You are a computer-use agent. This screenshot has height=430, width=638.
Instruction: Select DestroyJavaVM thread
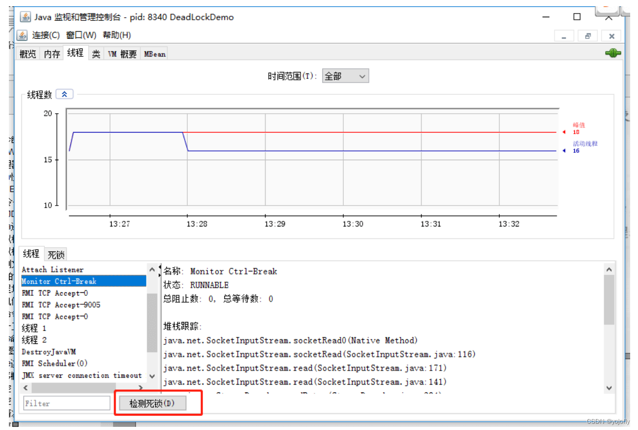click(x=83, y=352)
